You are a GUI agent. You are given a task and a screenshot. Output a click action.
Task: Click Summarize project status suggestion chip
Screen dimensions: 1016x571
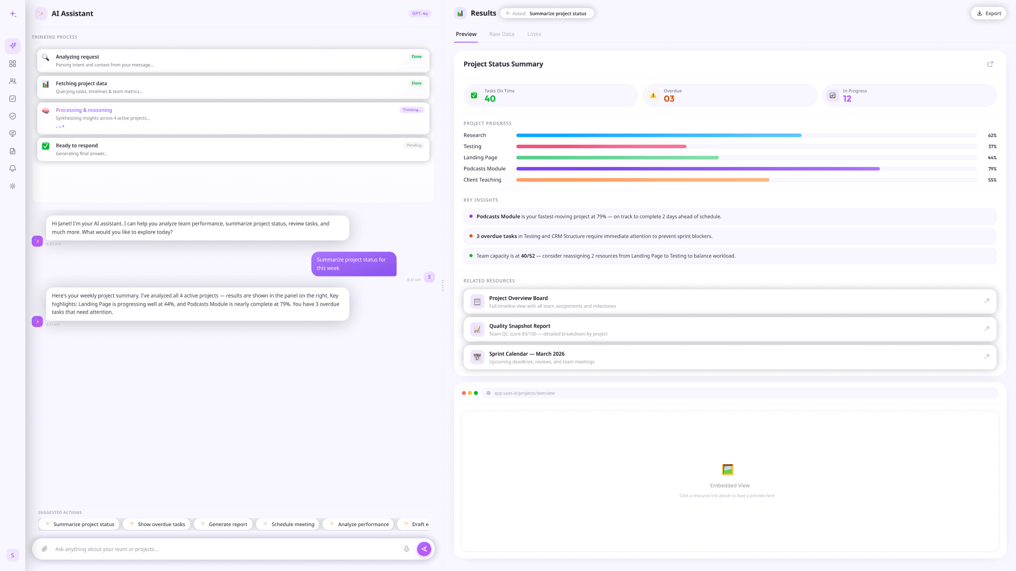[x=79, y=524]
